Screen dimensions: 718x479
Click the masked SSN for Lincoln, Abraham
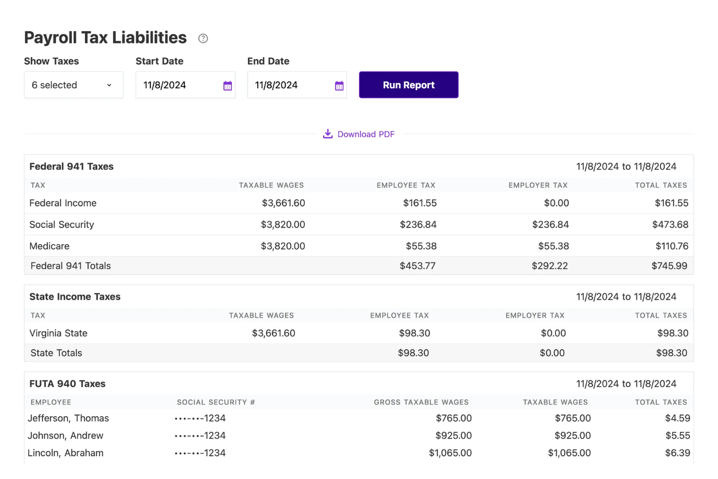point(200,453)
